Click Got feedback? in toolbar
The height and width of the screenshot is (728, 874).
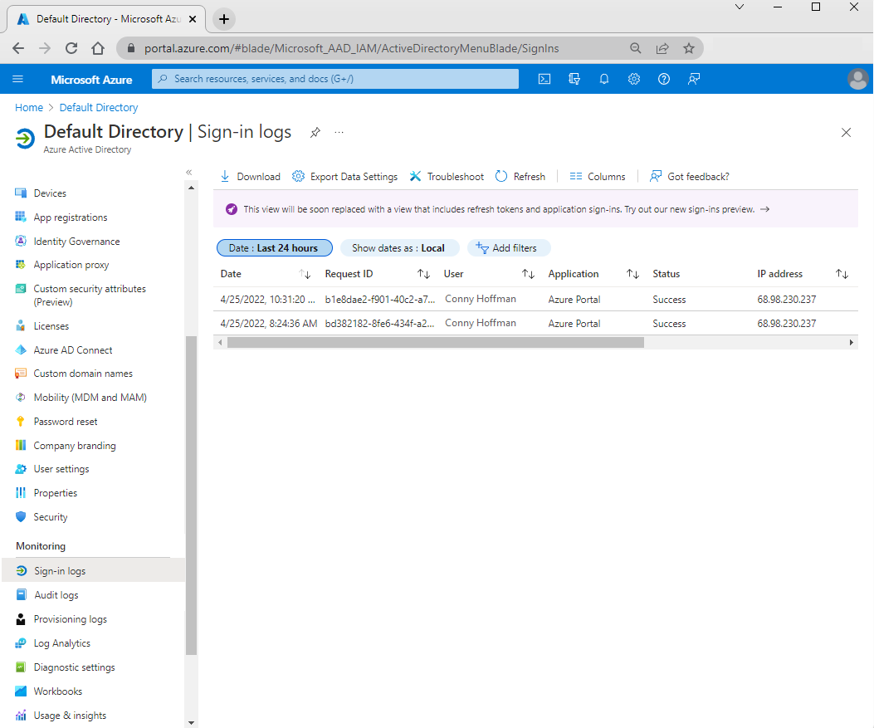[689, 177]
